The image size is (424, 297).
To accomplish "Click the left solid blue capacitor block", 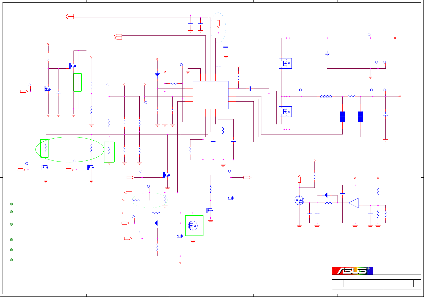I will click(343, 117).
